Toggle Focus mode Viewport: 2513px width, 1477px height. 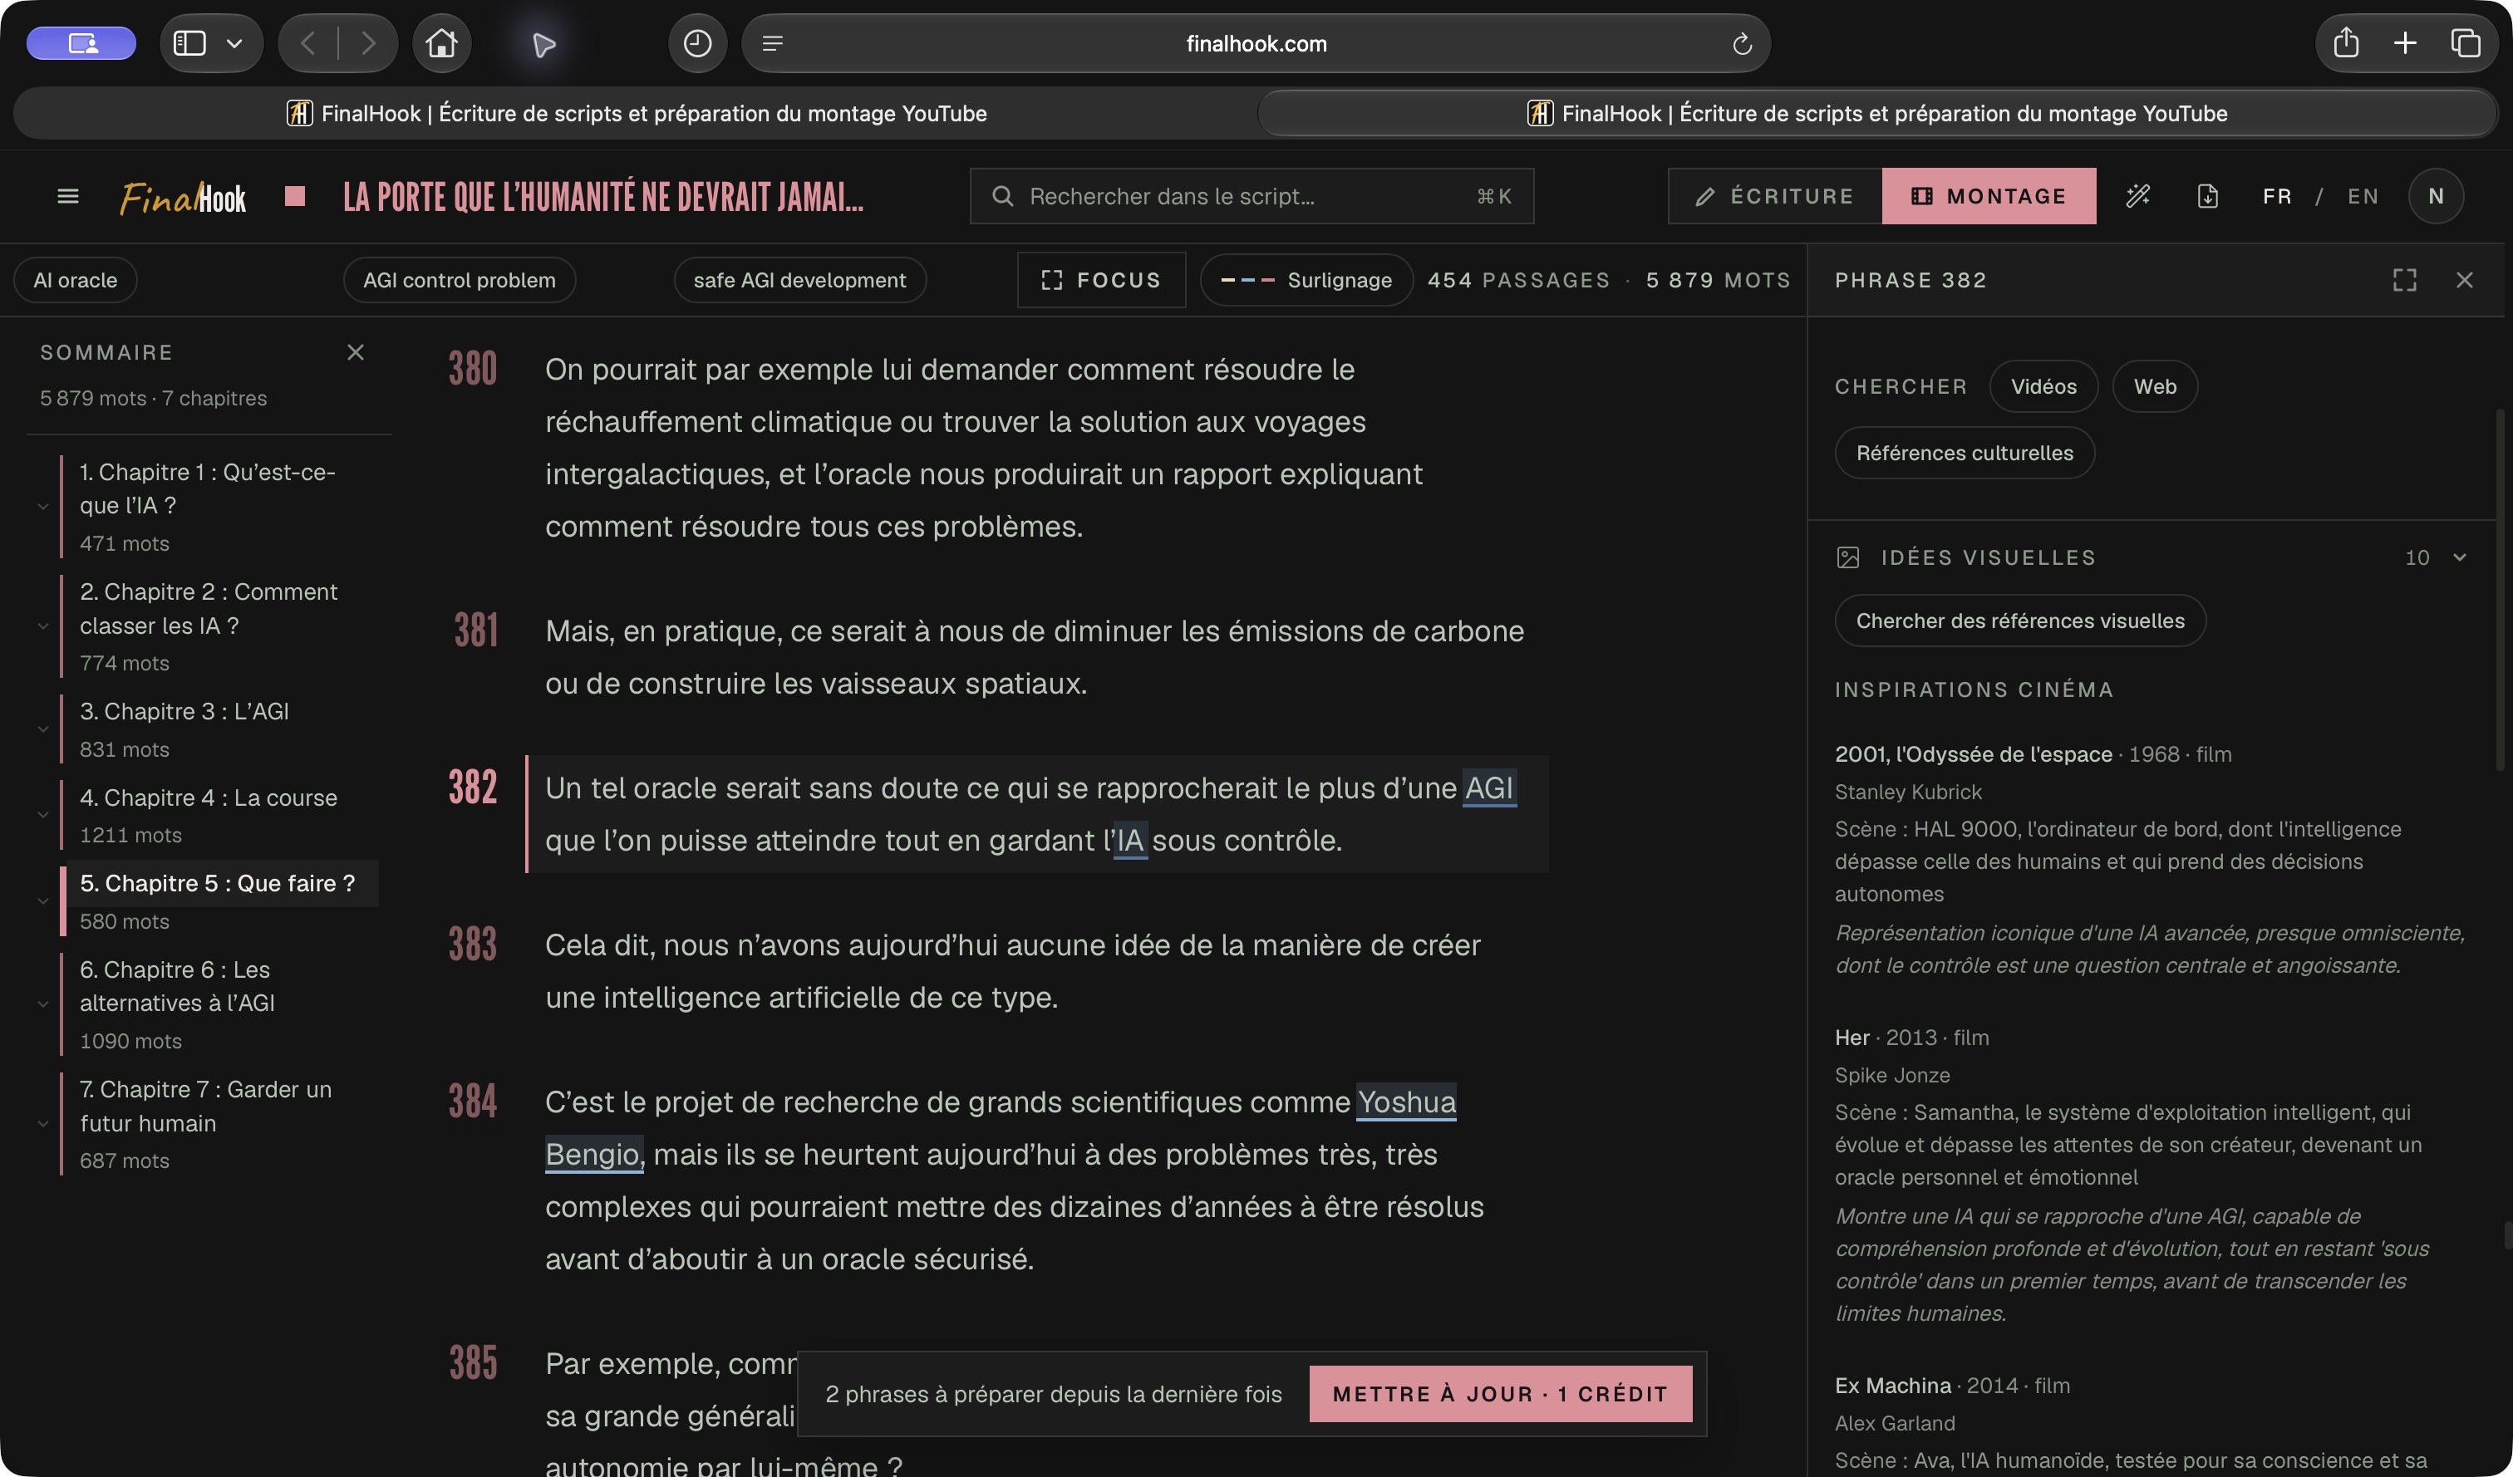pos(1101,280)
